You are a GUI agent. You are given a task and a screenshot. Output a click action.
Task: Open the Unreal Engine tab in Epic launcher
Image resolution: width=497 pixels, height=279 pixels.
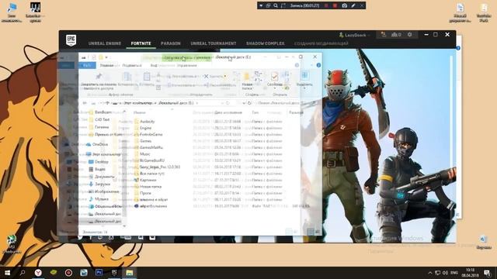coord(105,43)
